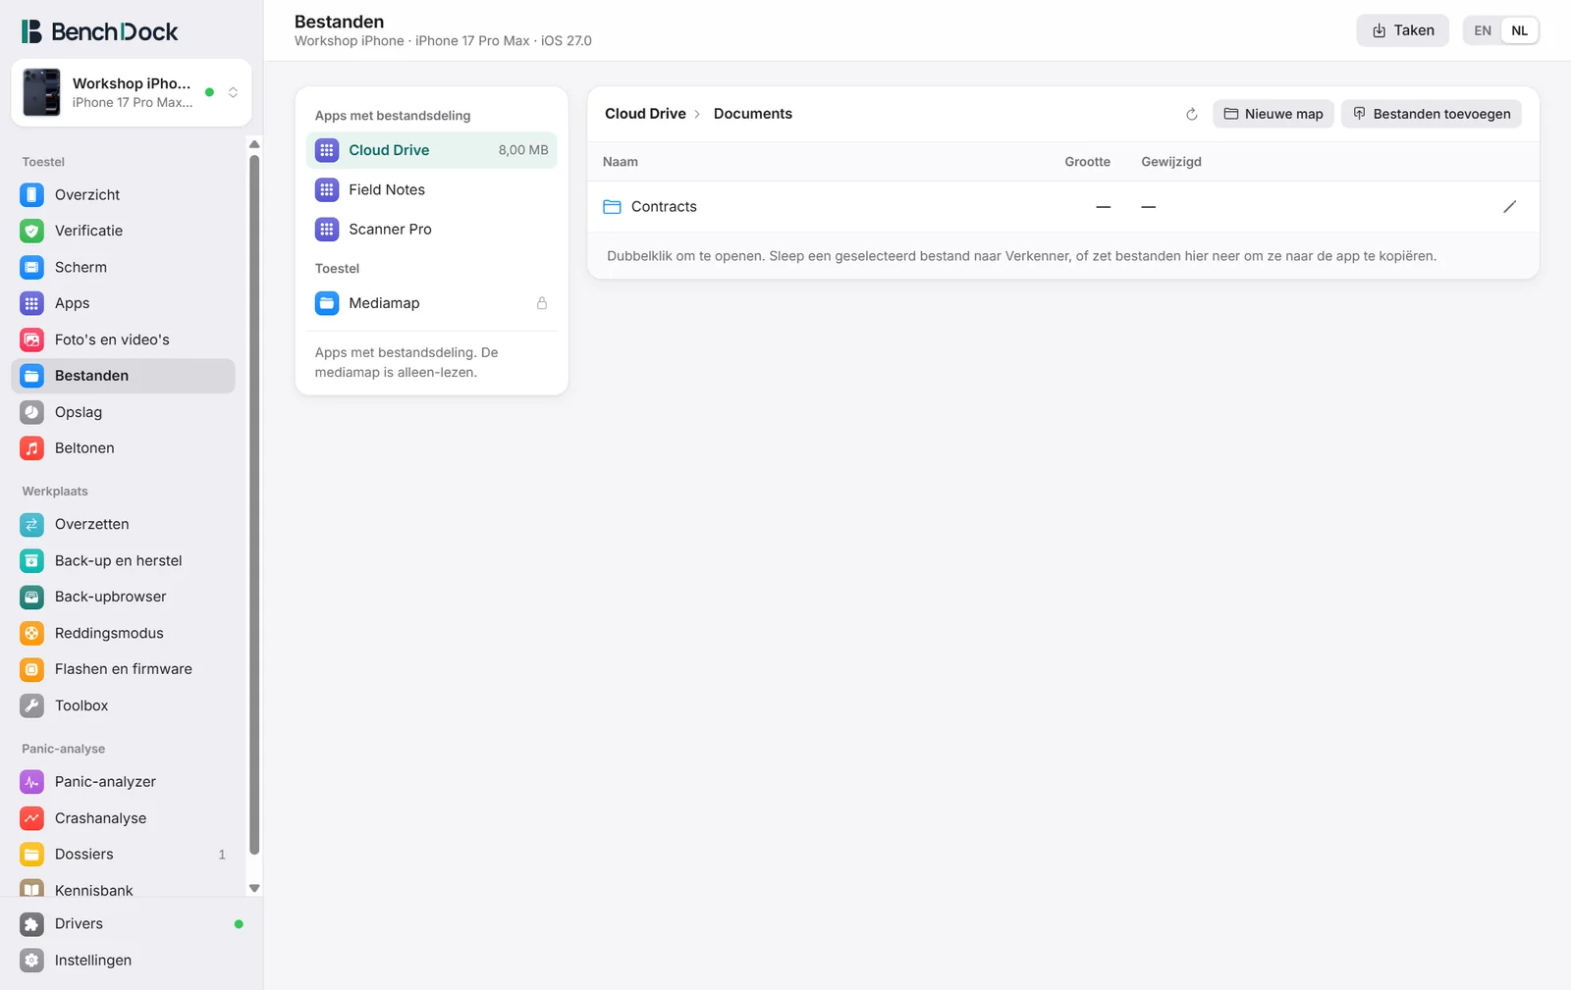Click the device thumbnail of iPhone 17 Pro Max

(41, 92)
